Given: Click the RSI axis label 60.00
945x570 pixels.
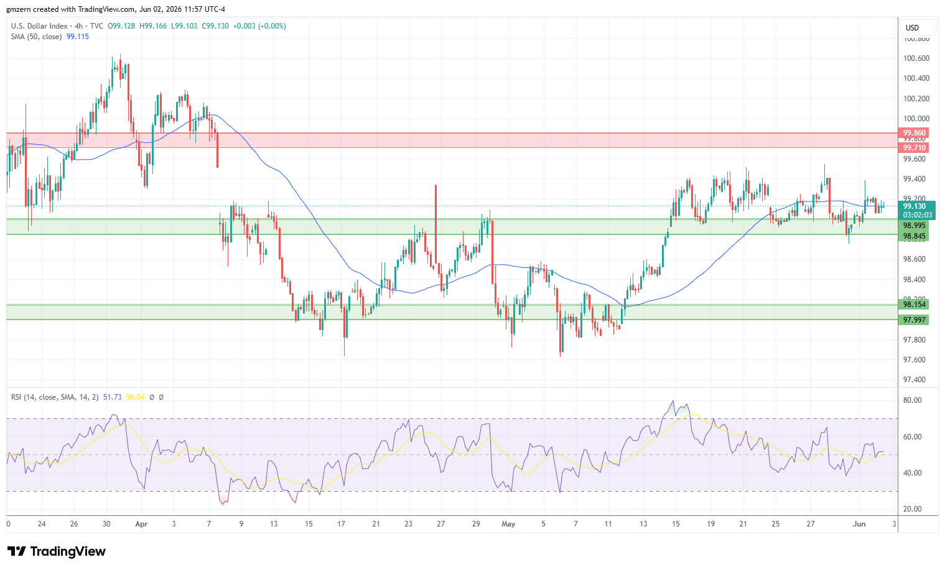Looking at the screenshot, I should (x=913, y=437).
